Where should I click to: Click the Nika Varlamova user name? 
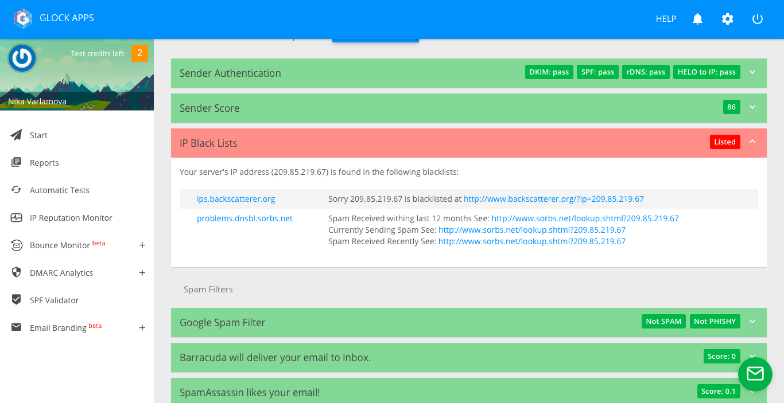click(x=37, y=101)
